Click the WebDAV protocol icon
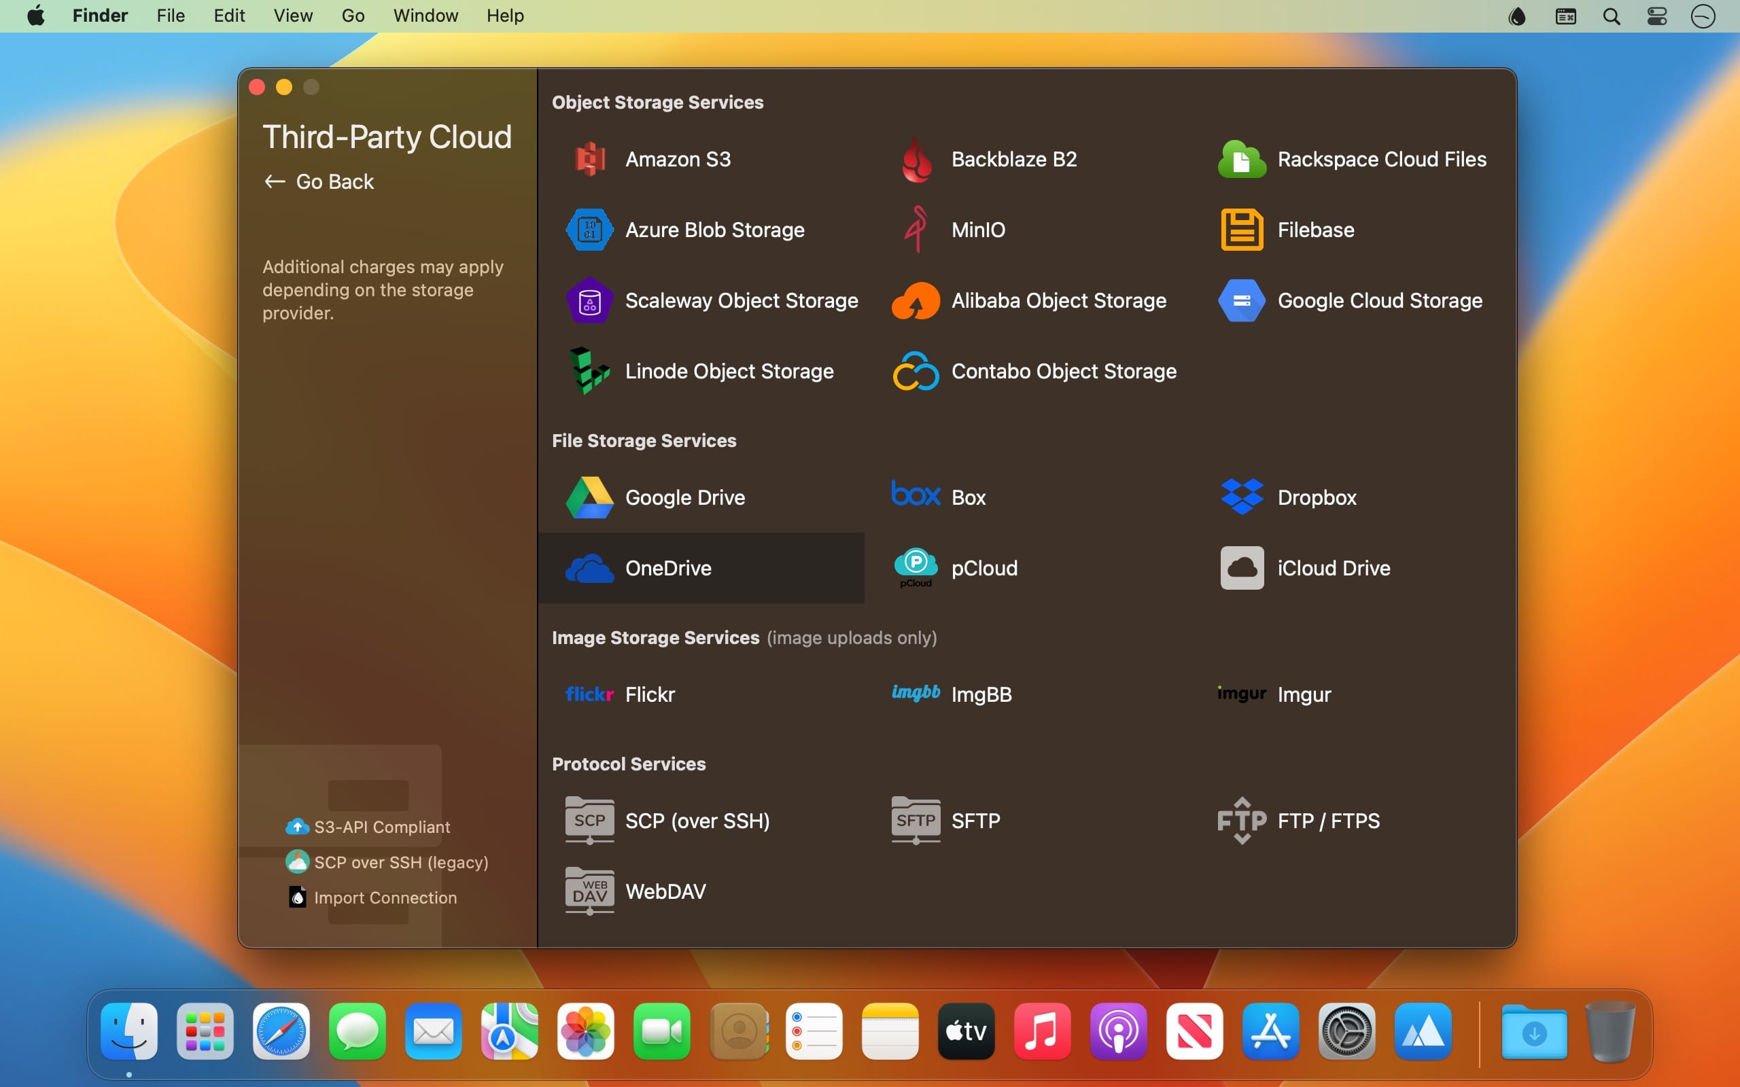This screenshot has height=1087, width=1740. point(589,891)
